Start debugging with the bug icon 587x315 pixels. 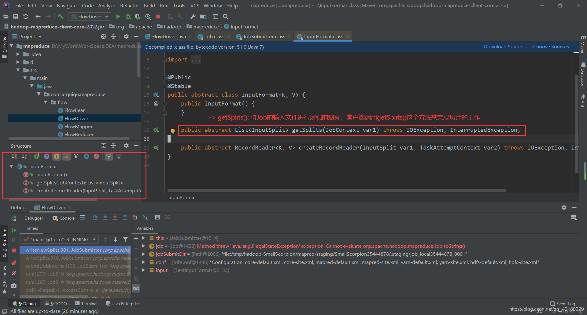click(128, 17)
